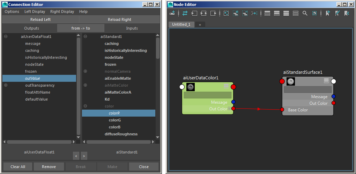
Task: Click the Clear All button
Action: click(18, 167)
